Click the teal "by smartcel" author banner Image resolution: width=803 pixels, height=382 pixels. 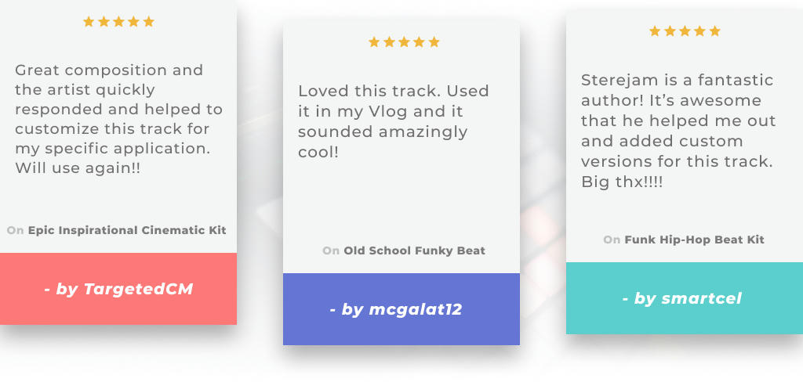pyautogui.click(x=684, y=298)
